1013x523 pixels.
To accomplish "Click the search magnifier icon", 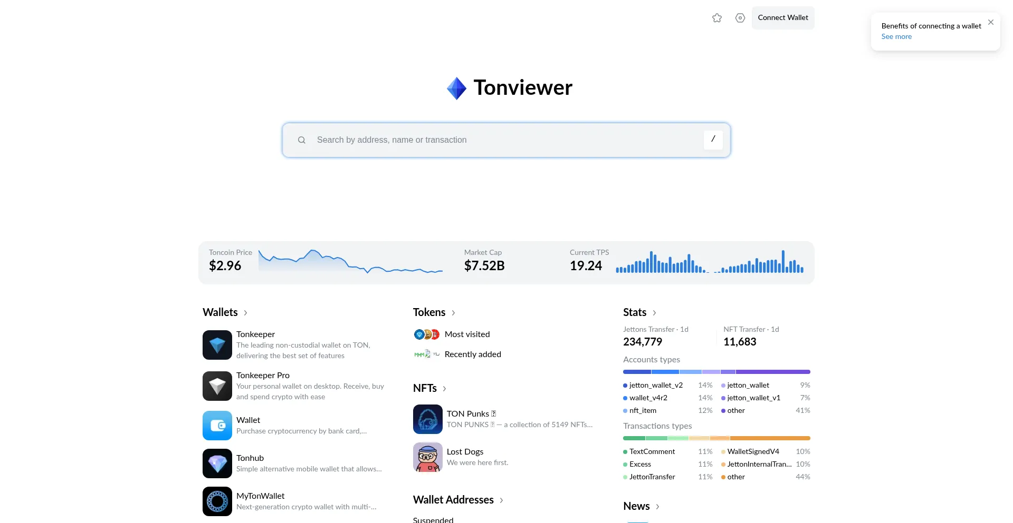I will [302, 140].
